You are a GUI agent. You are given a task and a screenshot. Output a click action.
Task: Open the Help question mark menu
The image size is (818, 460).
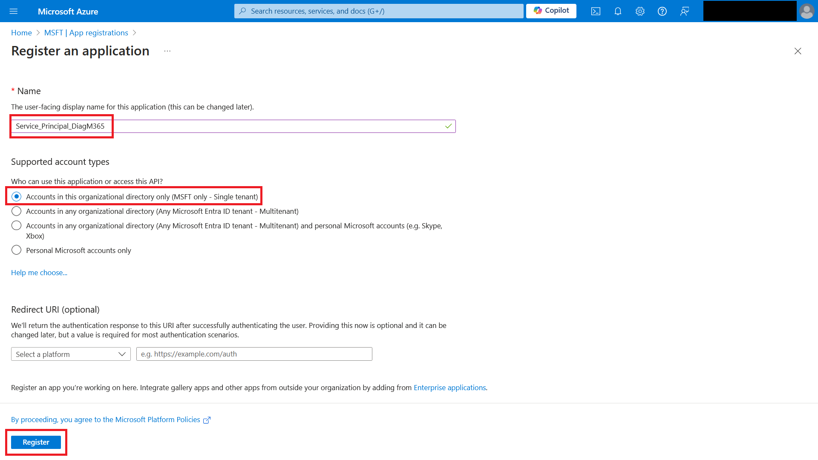click(662, 11)
